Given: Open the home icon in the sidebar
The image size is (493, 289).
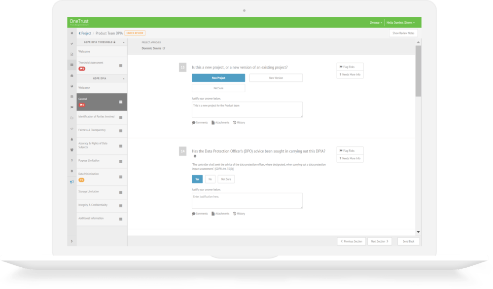Looking at the screenshot, I should tap(71, 33).
